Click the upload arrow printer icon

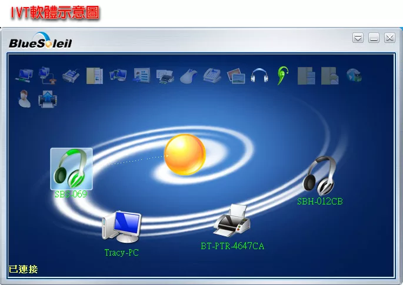tap(47, 99)
